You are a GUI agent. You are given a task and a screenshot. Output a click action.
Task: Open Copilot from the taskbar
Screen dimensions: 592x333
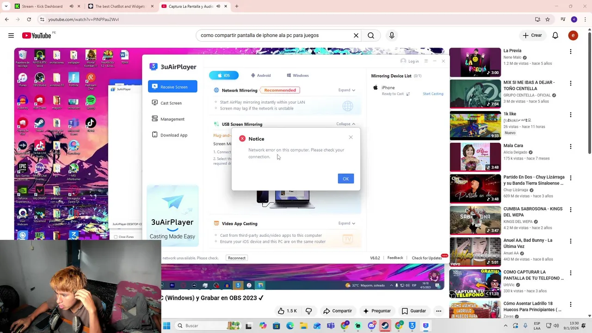pos(263,326)
